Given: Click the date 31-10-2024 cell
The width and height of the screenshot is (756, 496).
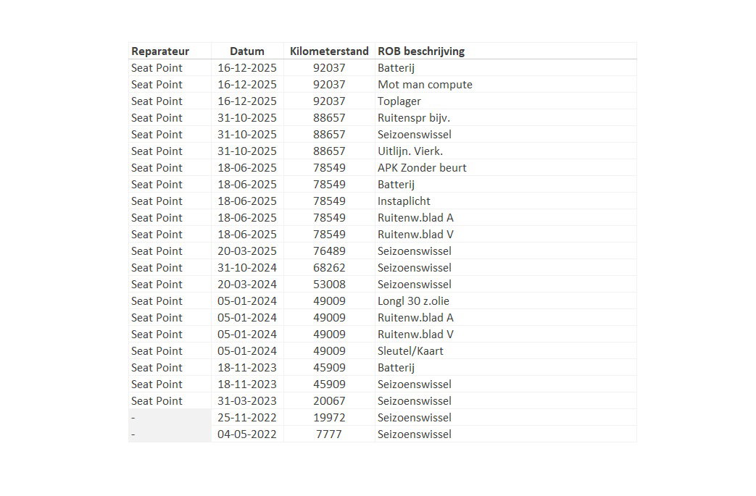Looking at the screenshot, I should pos(247,268).
